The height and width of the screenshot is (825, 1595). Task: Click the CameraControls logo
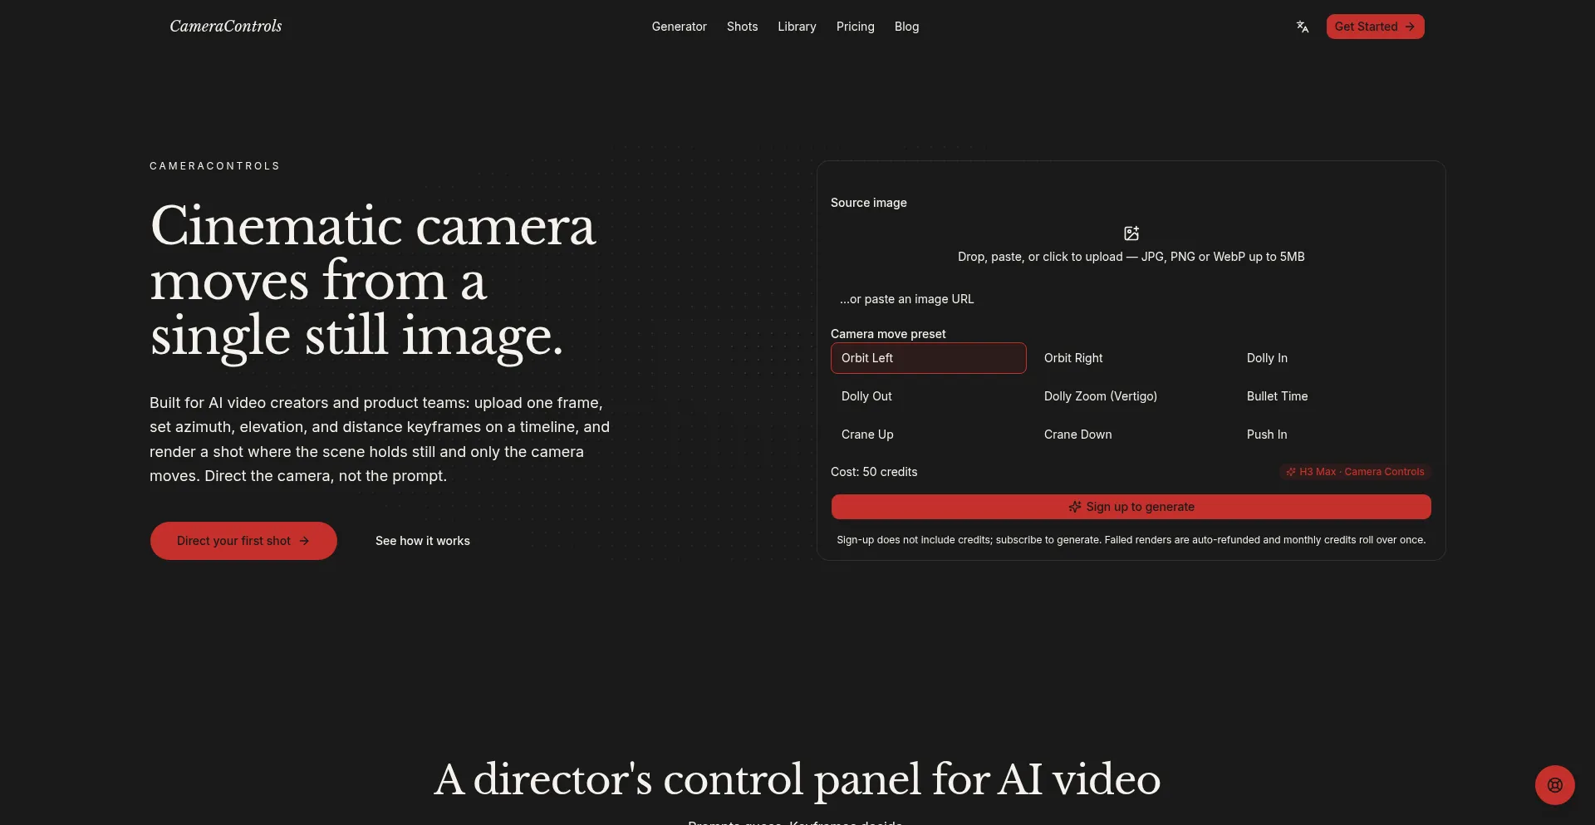226,27
